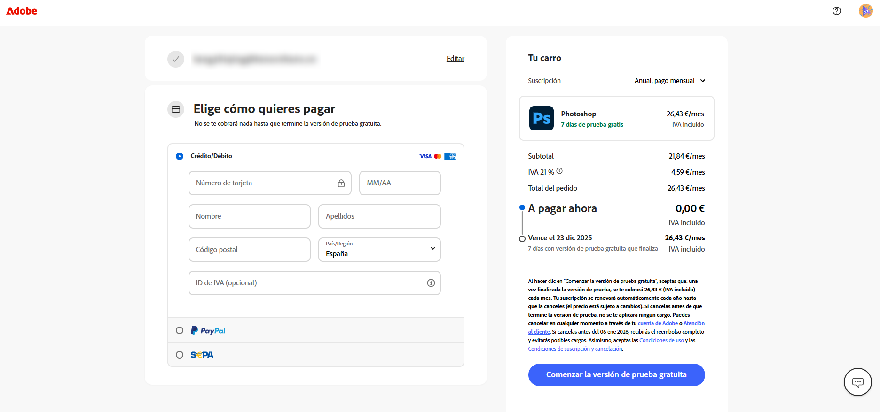Image resolution: width=880 pixels, height=412 pixels.
Task: Click the lock icon in card number field
Action: (341, 183)
